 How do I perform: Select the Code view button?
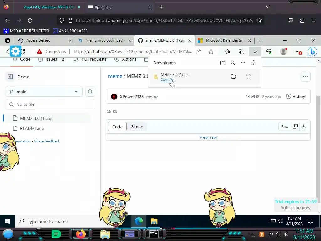(117, 127)
